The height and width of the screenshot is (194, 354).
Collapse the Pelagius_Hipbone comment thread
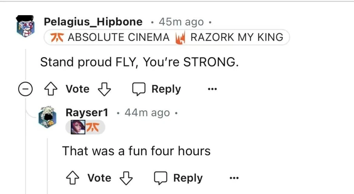[25, 89]
